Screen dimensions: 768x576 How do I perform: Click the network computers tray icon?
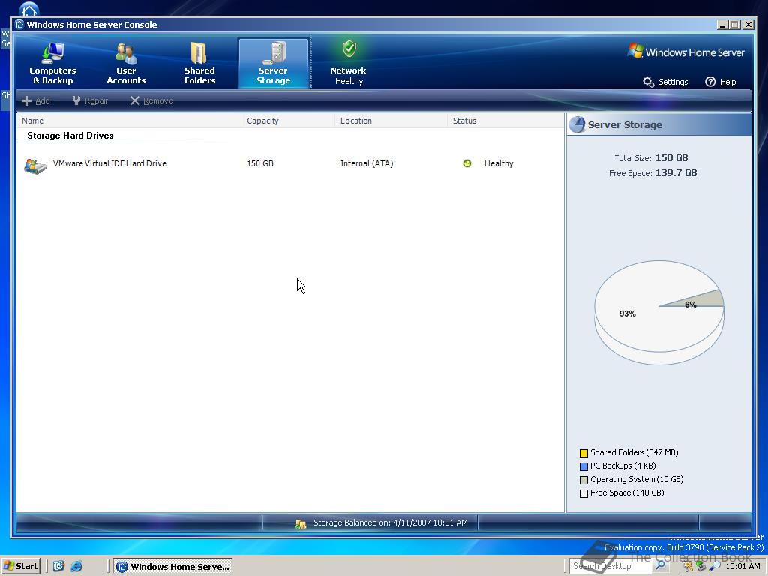point(701,567)
